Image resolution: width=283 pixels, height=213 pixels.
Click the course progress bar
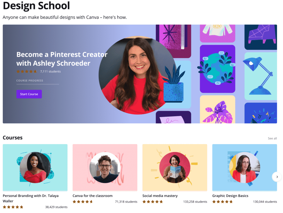pyautogui.click(x=38, y=84)
